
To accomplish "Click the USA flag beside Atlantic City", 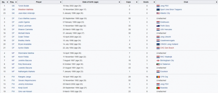I will [158, 13].
